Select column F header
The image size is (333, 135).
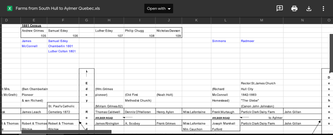[63, 20]
